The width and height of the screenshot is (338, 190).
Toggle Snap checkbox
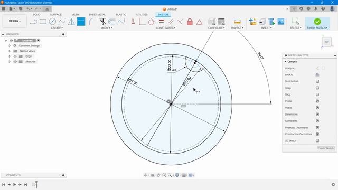coord(317,88)
